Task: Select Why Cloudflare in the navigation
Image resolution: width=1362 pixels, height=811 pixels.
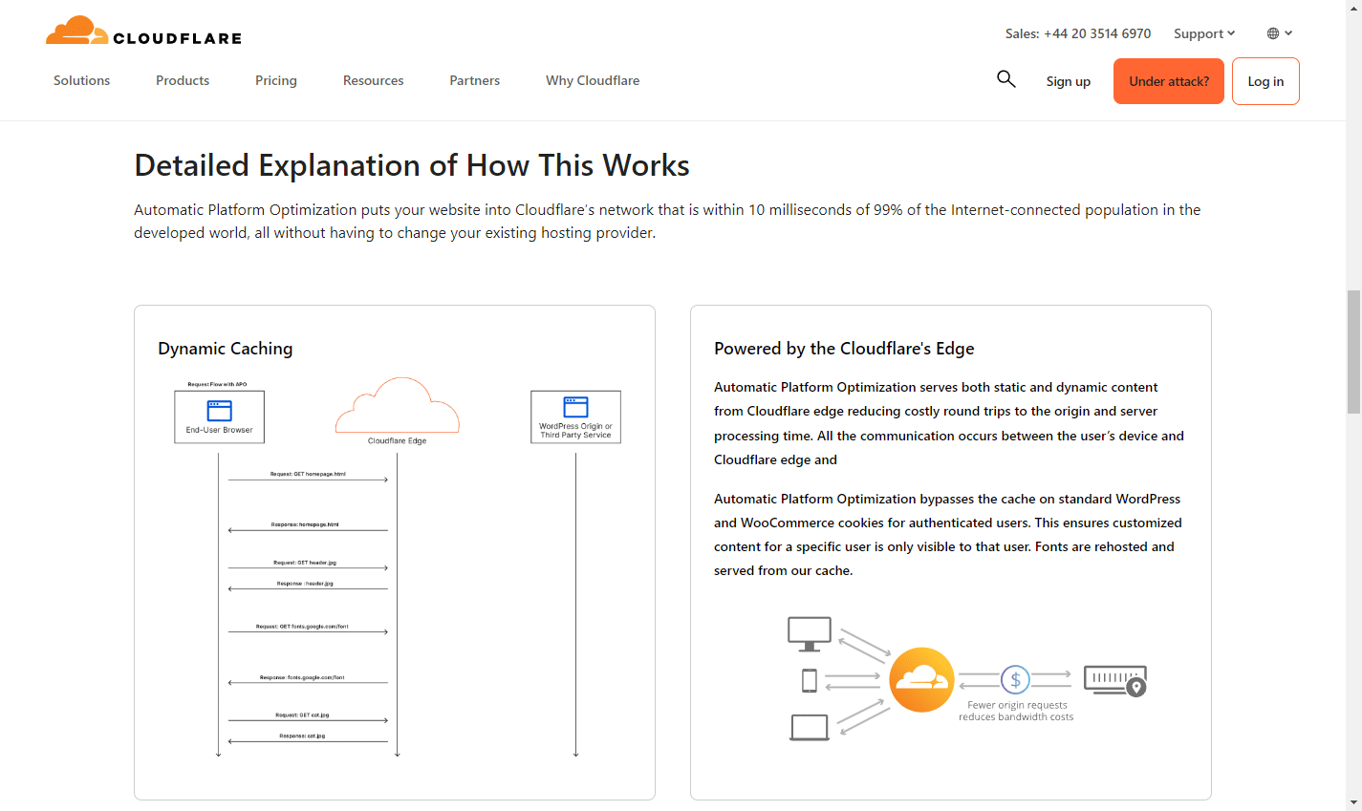Action: (x=592, y=80)
